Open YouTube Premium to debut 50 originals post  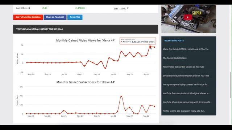click(x=187, y=94)
